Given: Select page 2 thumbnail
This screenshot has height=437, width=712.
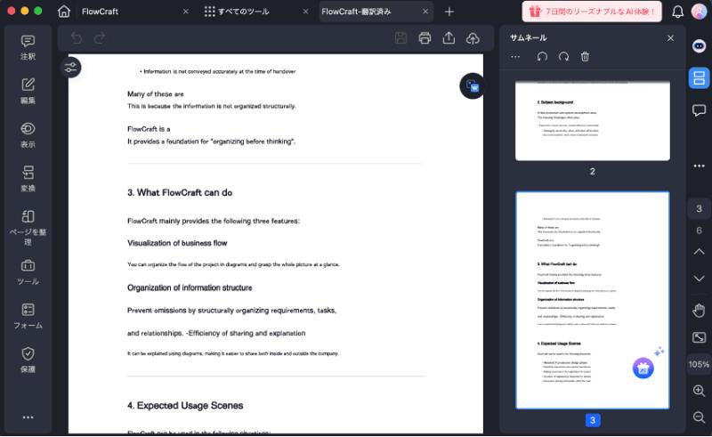Looking at the screenshot, I should click(x=592, y=120).
